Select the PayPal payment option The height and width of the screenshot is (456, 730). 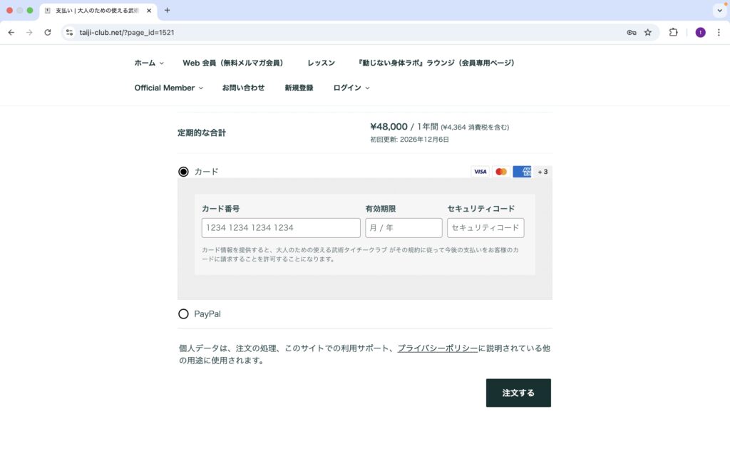pyautogui.click(x=184, y=313)
